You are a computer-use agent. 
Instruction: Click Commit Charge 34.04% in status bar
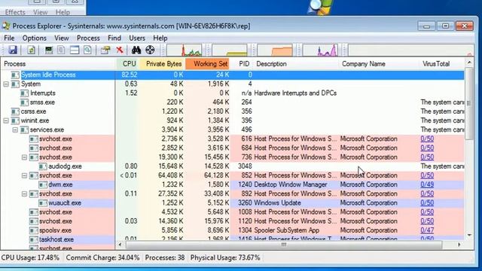102,257
